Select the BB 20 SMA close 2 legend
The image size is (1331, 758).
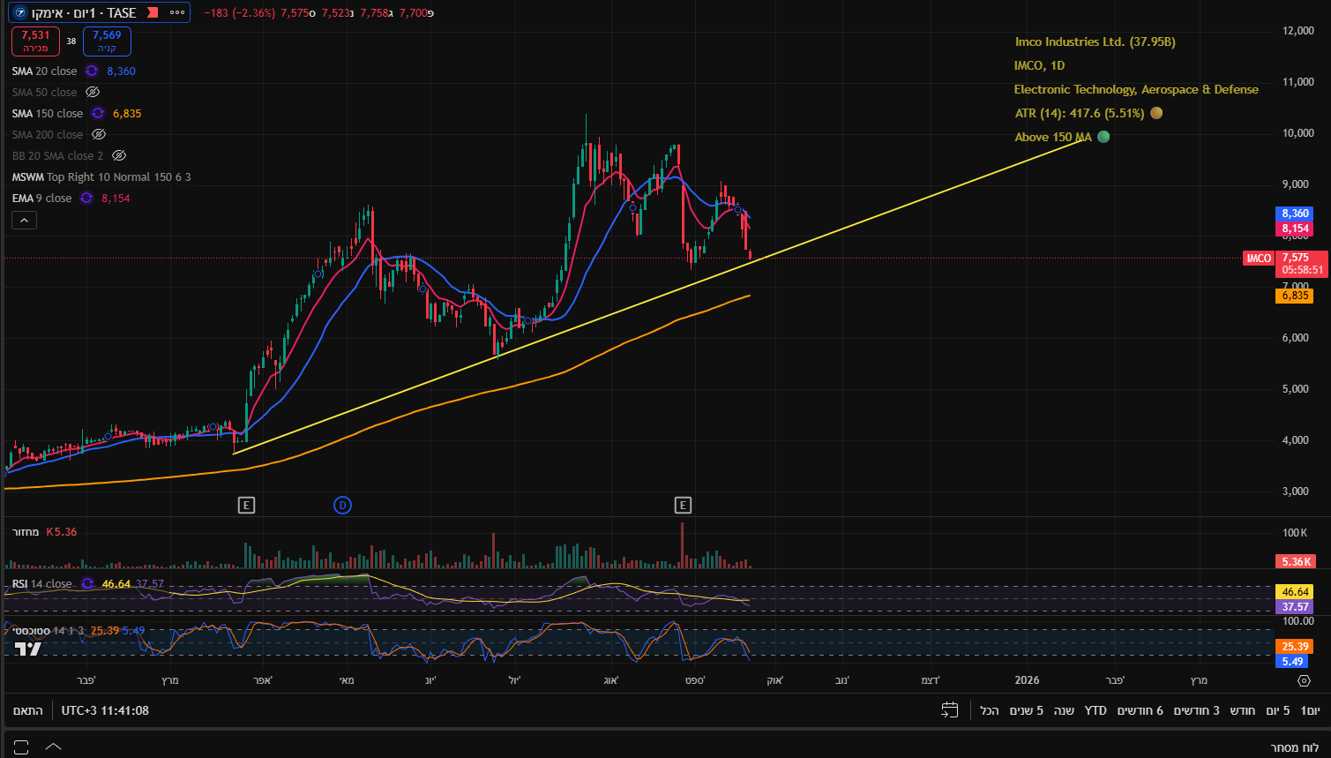pos(57,156)
